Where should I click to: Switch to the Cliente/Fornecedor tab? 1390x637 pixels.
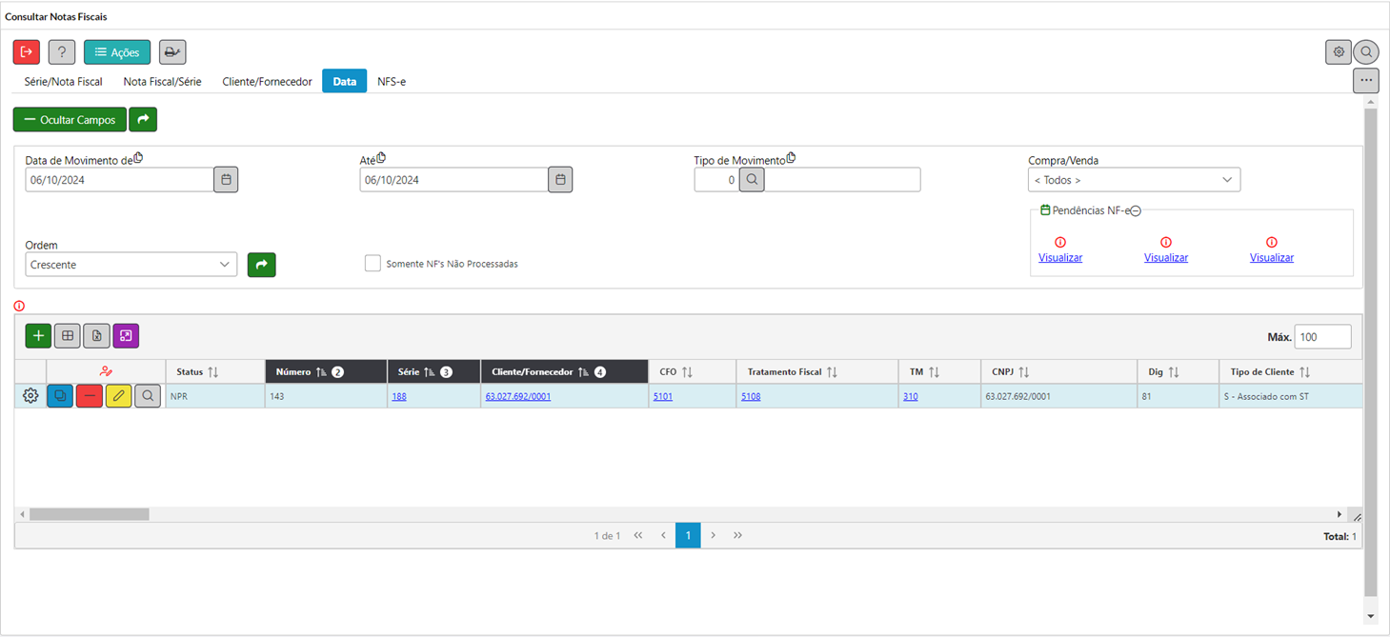267,82
